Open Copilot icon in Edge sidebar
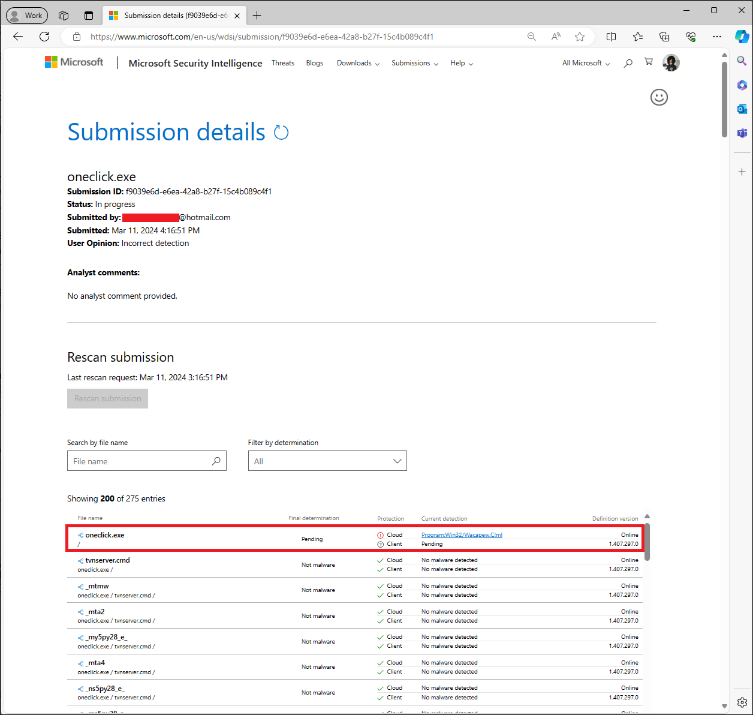This screenshot has width=753, height=715. (742, 36)
